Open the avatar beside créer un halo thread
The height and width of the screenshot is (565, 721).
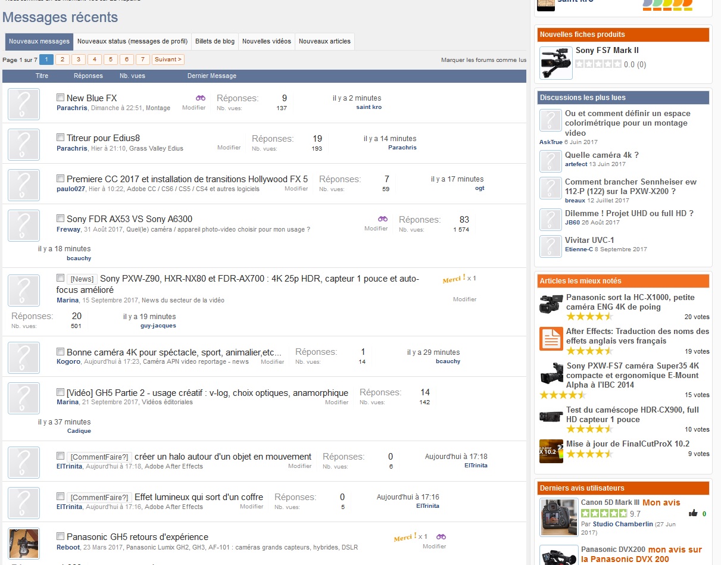(x=24, y=463)
